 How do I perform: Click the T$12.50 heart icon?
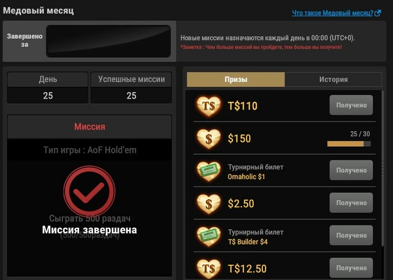point(208,269)
